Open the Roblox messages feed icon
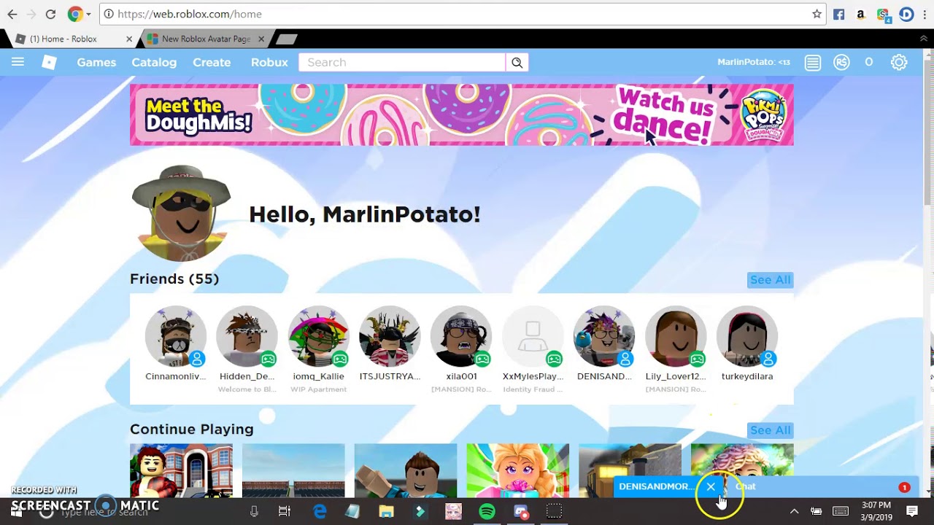This screenshot has width=934, height=525. [813, 63]
